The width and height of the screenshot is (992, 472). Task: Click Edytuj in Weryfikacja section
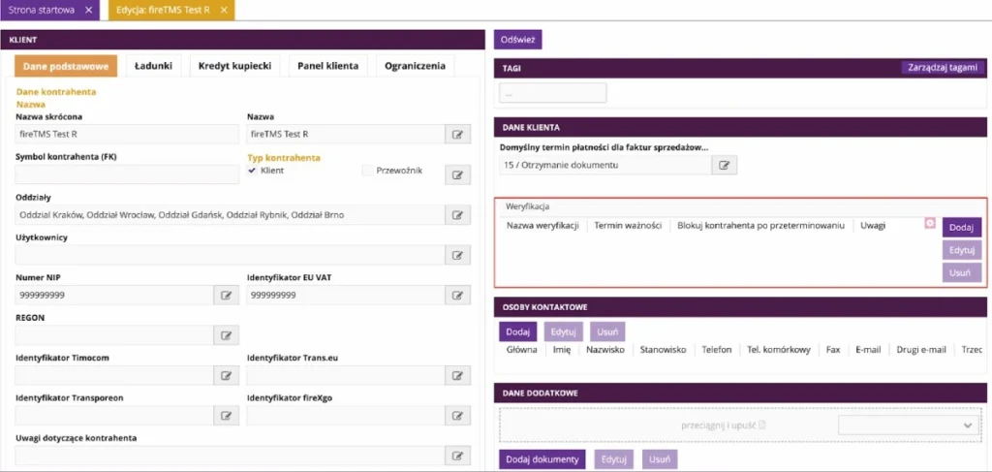[962, 250]
